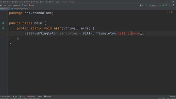Close the Main.java tab

click(x=9, y=9)
